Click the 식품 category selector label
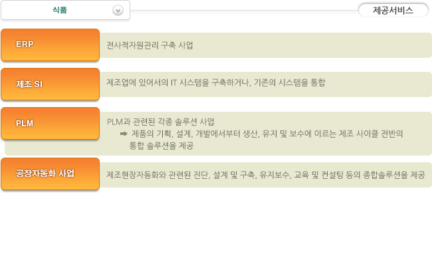 point(60,10)
